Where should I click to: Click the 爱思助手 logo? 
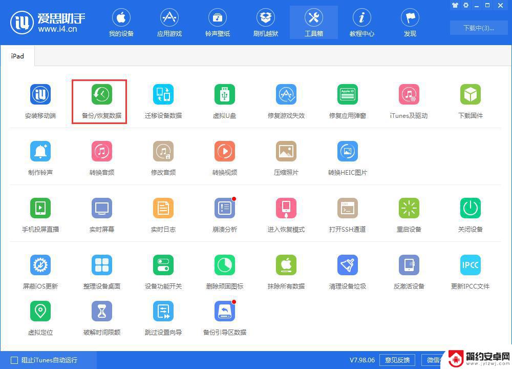[x=48, y=23]
